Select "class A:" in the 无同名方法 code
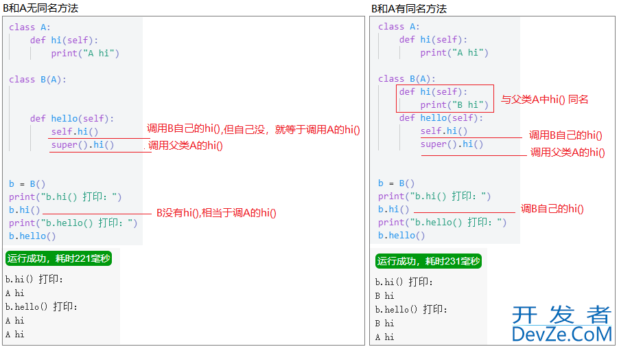 30,27
